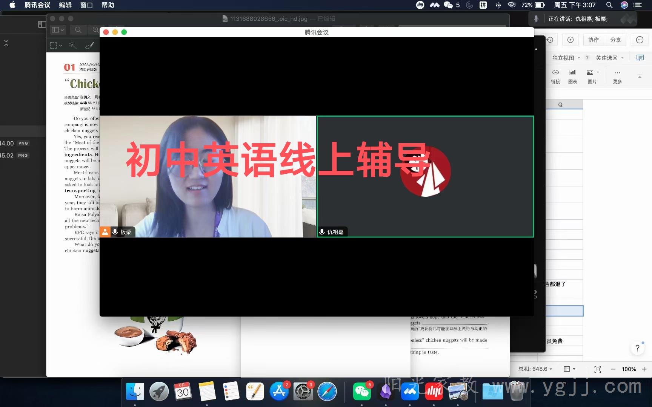Screen dimensions: 652x407
Task: Open Tencent Meeting from dock
Action: point(410,392)
